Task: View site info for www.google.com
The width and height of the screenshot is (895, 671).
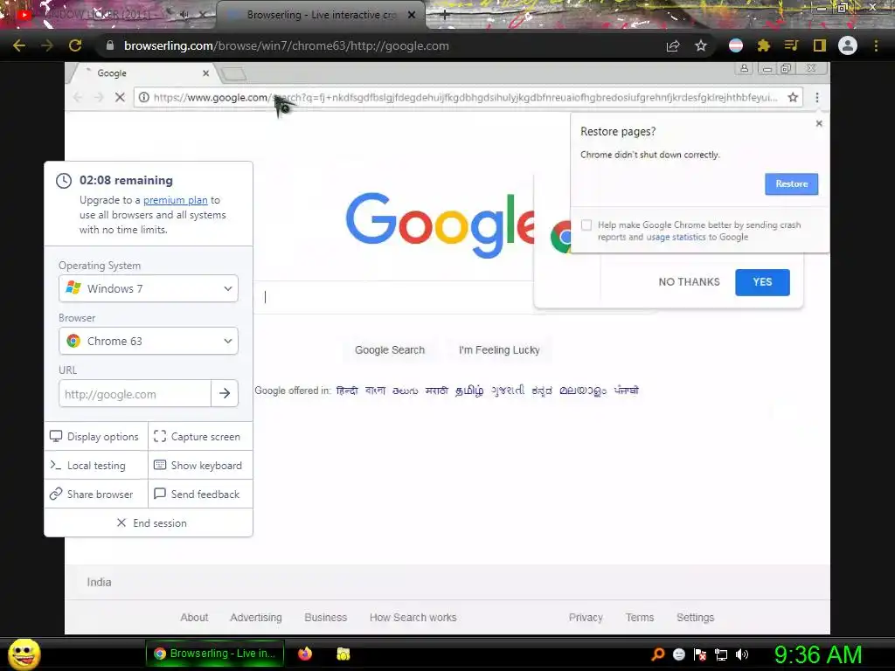Action: click(x=144, y=98)
